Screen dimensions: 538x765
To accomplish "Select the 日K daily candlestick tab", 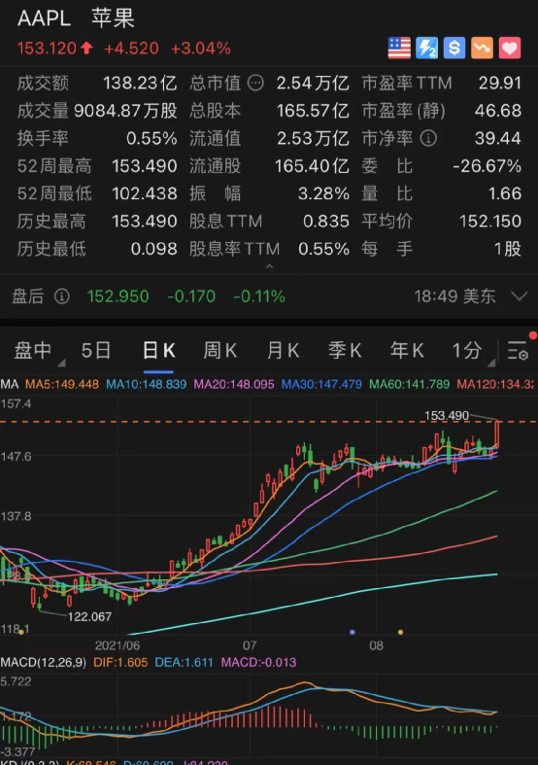I will coord(158,350).
